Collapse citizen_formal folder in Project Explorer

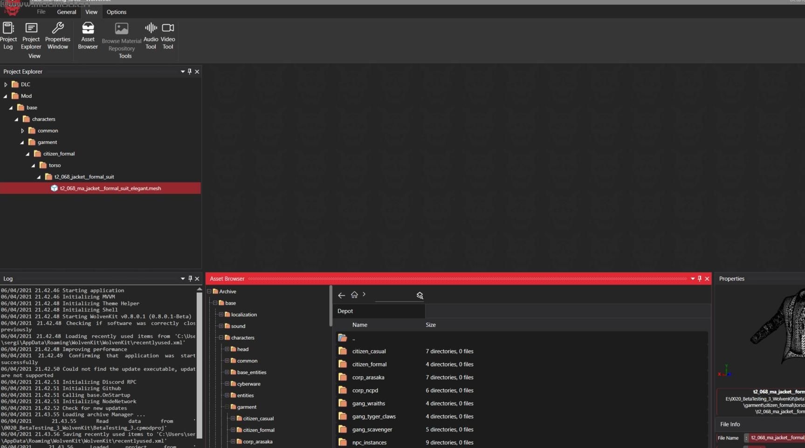coord(28,154)
